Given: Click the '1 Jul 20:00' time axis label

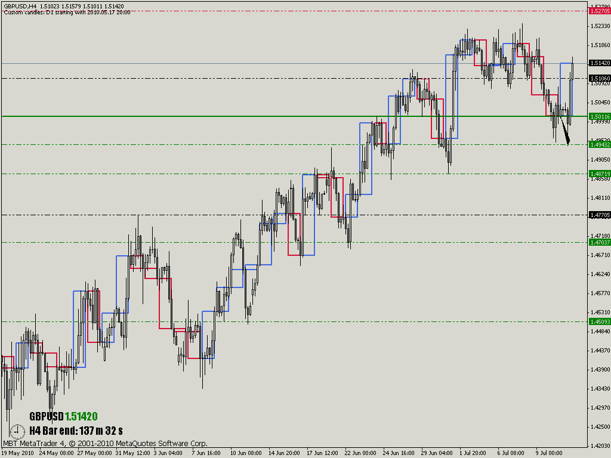Looking at the screenshot, I should coord(473,453).
